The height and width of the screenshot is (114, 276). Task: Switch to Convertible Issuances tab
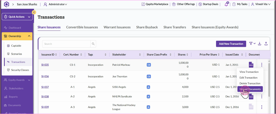(82, 27)
